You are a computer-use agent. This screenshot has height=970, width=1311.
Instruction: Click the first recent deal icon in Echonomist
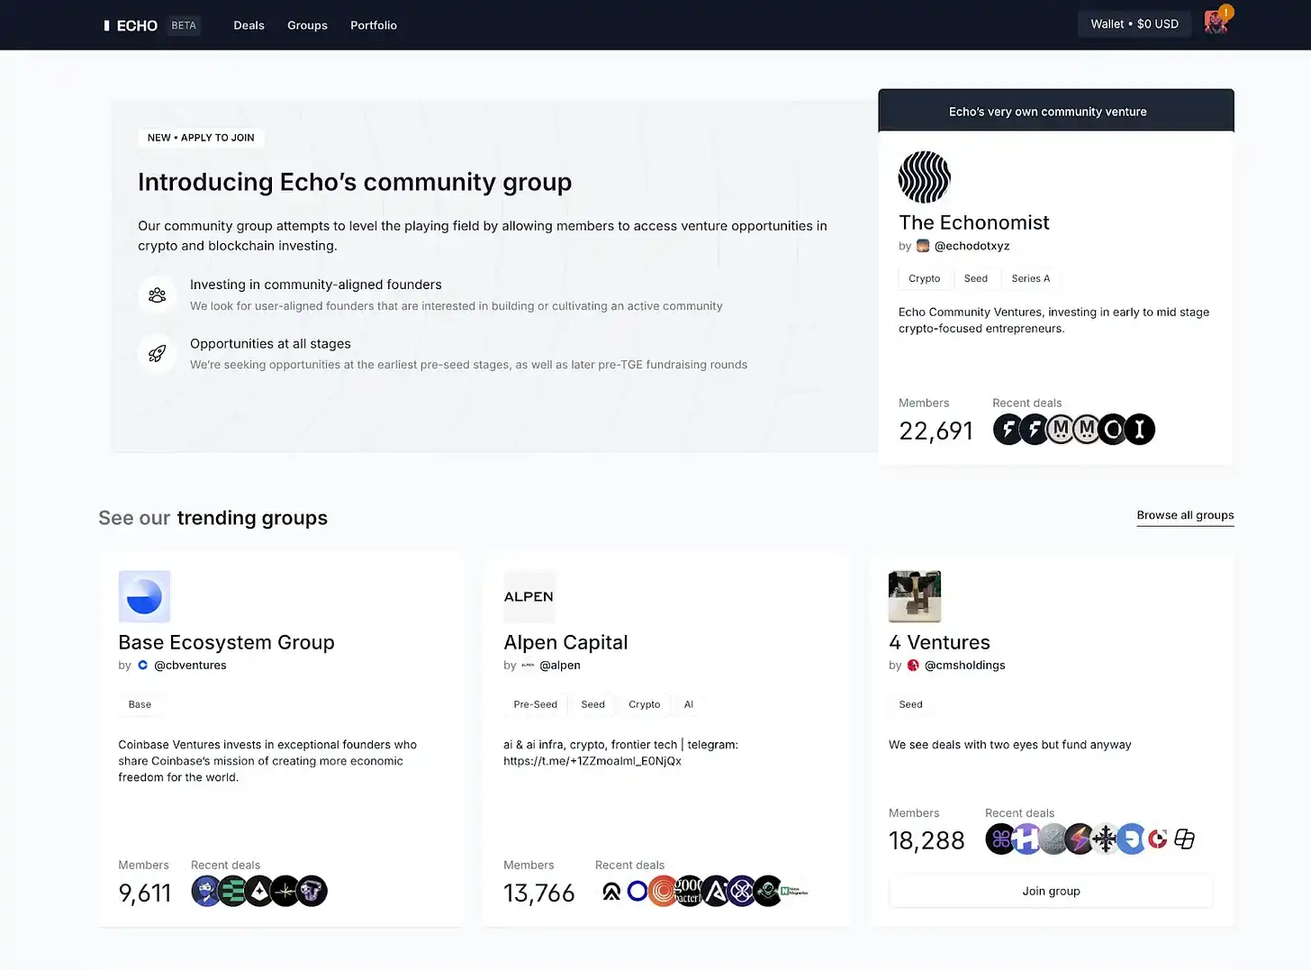[x=1008, y=430]
